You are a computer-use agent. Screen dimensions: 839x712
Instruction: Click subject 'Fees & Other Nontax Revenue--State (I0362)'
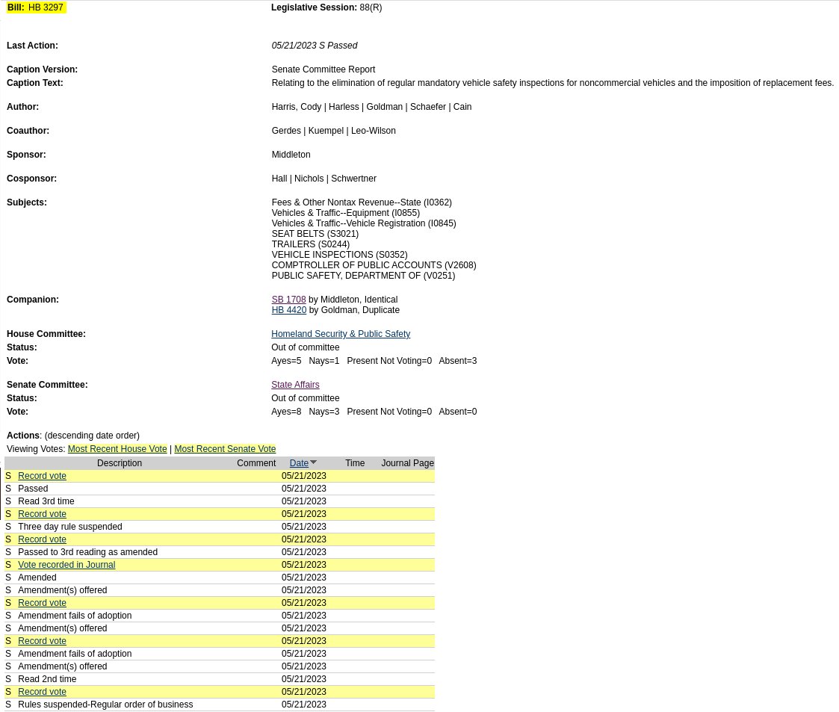[x=361, y=202]
